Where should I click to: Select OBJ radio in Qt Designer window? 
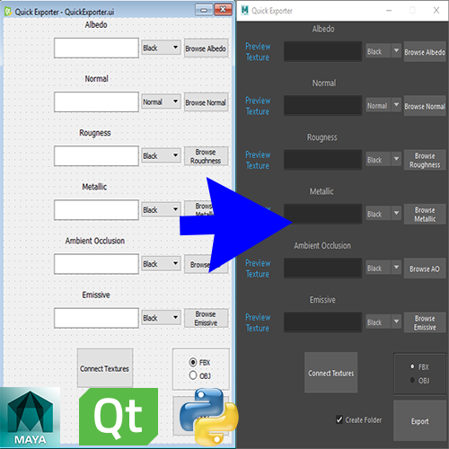[193, 375]
